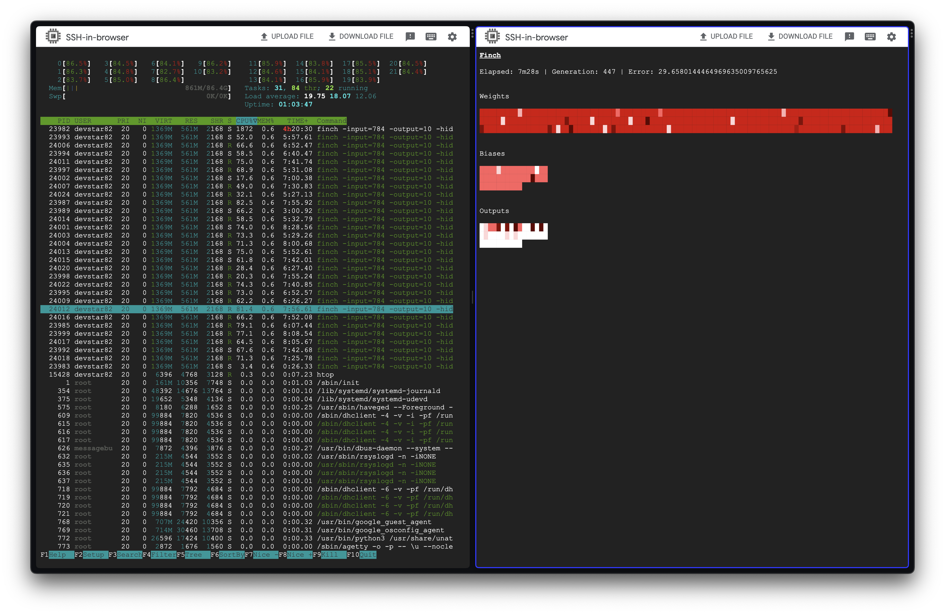Image resolution: width=945 pixels, height=614 pixels.
Task: Open the keyboard icon in the left SSH window
Action: tap(431, 37)
